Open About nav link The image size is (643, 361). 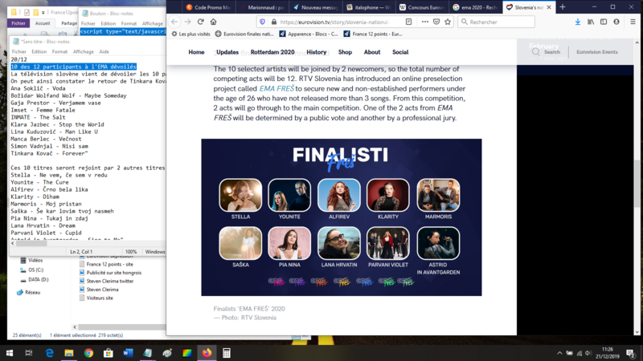click(372, 52)
